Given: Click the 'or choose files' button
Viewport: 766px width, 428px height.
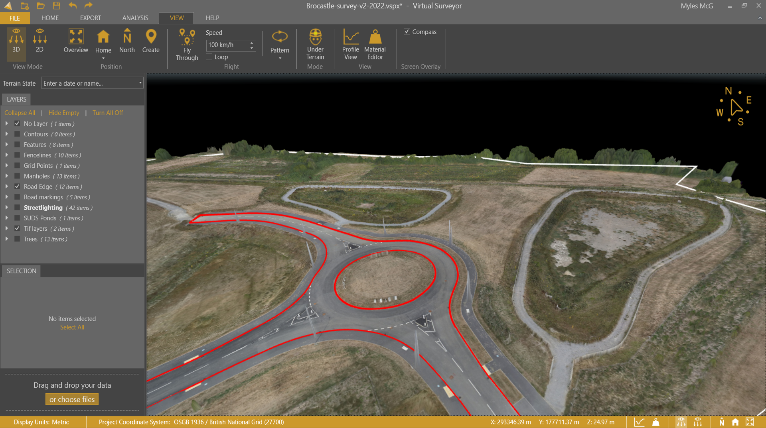Looking at the screenshot, I should click(72, 399).
